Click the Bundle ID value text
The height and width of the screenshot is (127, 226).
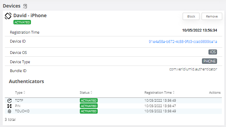point(193,69)
